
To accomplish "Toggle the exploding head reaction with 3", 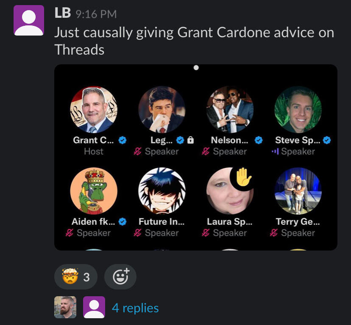I will coord(75,277).
